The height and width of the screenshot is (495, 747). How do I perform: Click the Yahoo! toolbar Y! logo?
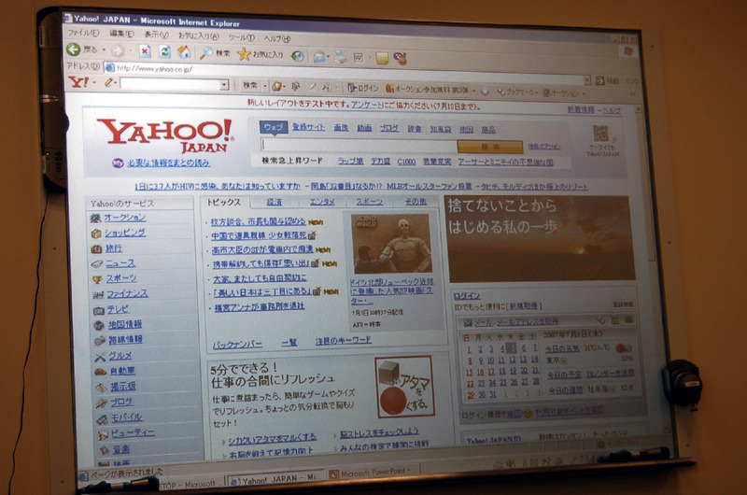point(78,82)
